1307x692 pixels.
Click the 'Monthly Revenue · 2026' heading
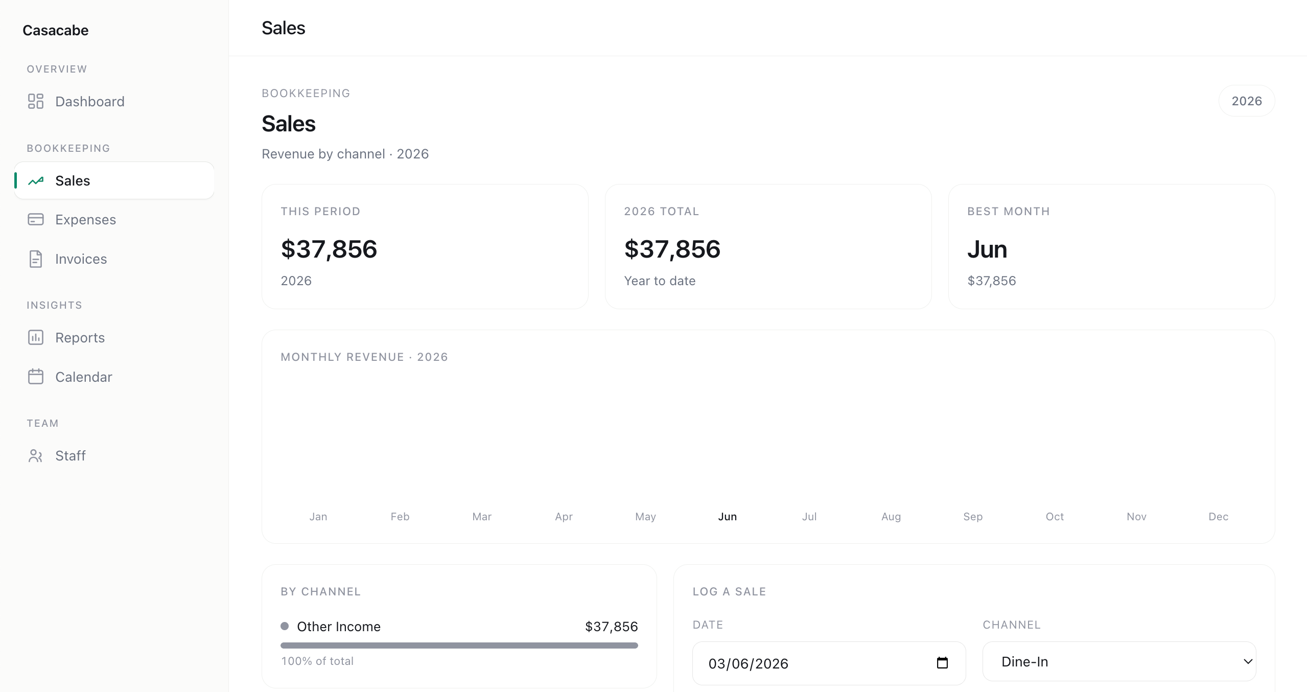[x=364, y=357]
